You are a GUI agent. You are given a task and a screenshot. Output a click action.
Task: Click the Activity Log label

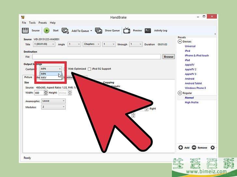(160, 30)
